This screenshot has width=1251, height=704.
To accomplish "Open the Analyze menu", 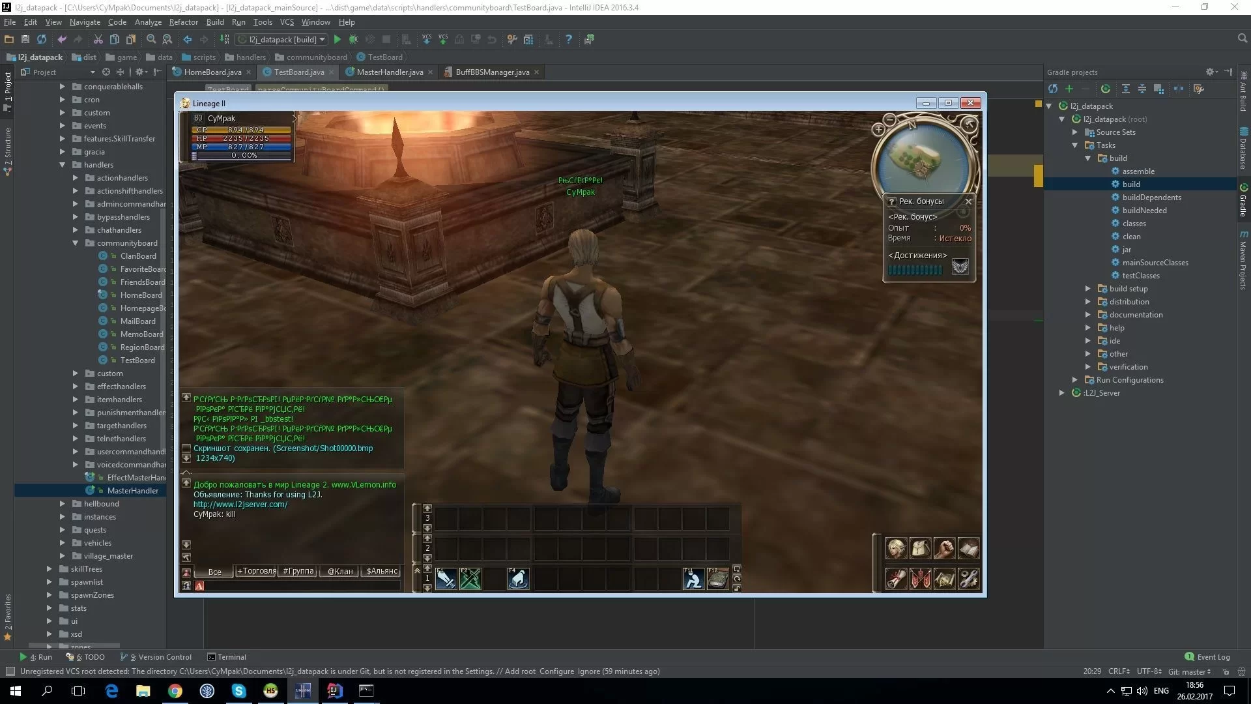I will (x=148, y=22).
